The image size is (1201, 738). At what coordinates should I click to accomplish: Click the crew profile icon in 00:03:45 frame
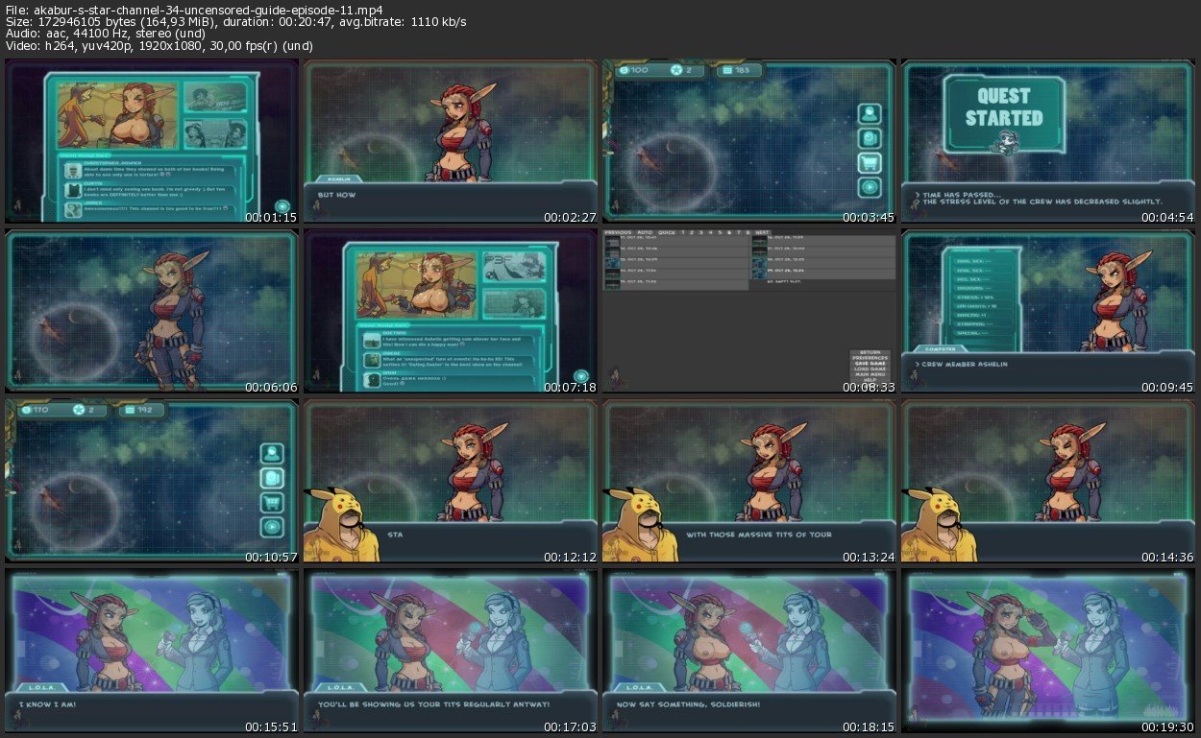pos(870,113)
